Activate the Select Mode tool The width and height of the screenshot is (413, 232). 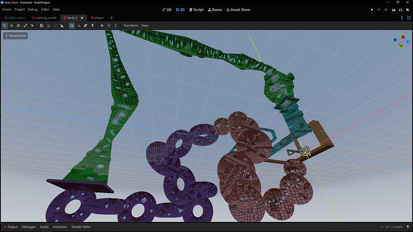[x=5, y=26]
